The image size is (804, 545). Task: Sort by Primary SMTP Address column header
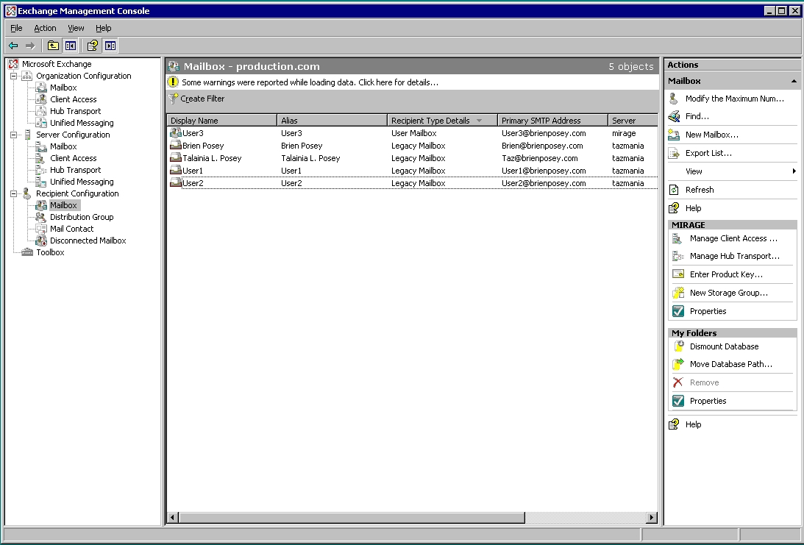[552, 121]
